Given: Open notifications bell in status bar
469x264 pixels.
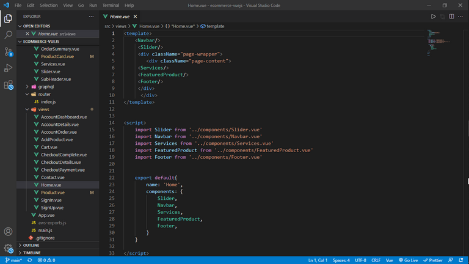Looking at the screenshot, I should point(461,260).
